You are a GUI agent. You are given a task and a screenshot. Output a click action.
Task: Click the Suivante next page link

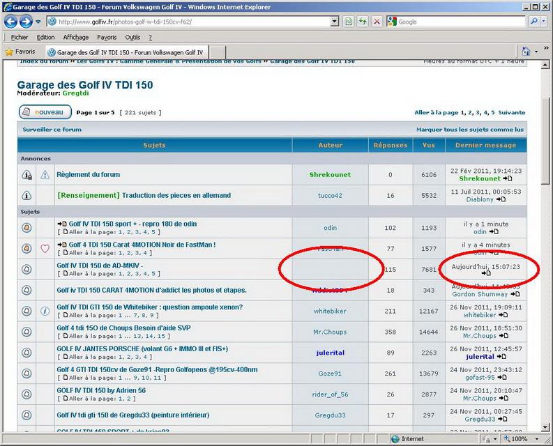click(x=512, y=112)
